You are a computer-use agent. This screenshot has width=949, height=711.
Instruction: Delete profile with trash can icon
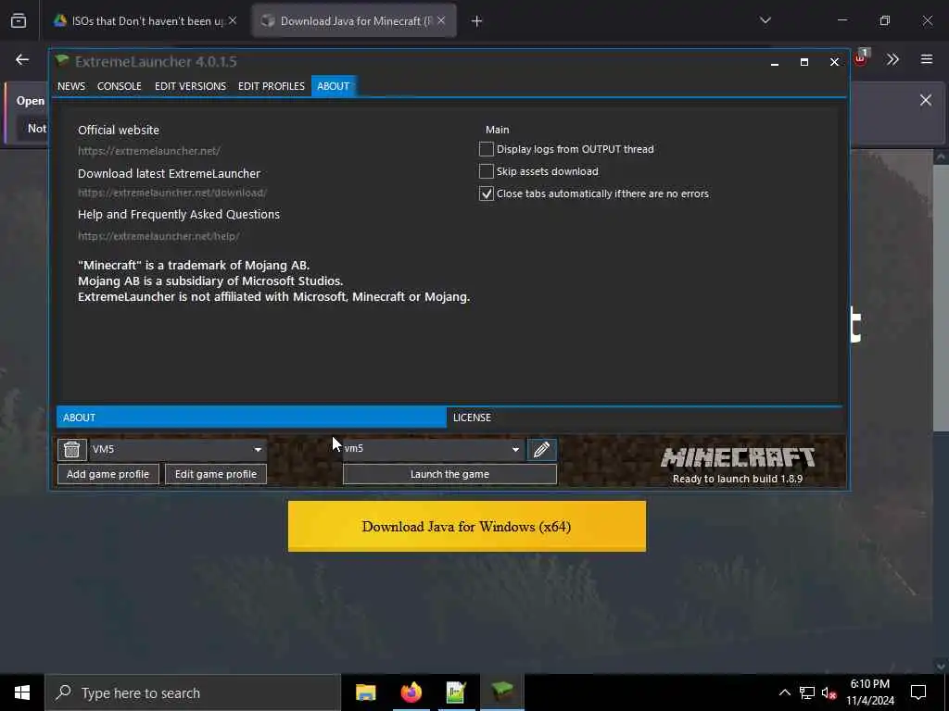pos(71,449)
